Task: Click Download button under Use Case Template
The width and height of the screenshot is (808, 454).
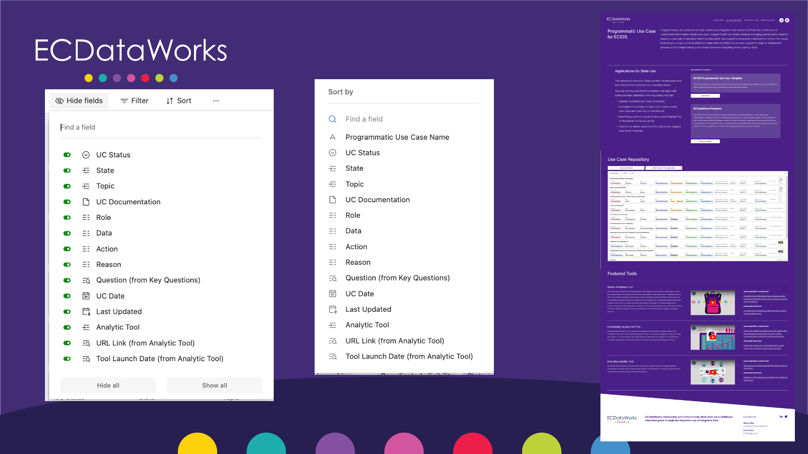Action: tap(705, 95)
